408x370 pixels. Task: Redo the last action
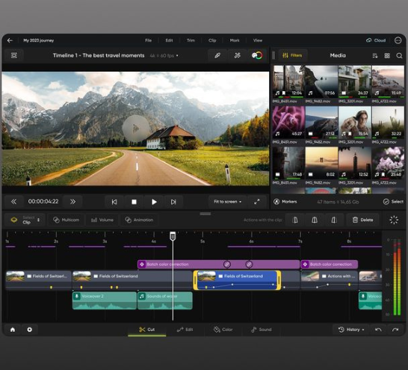pos(395,330)
